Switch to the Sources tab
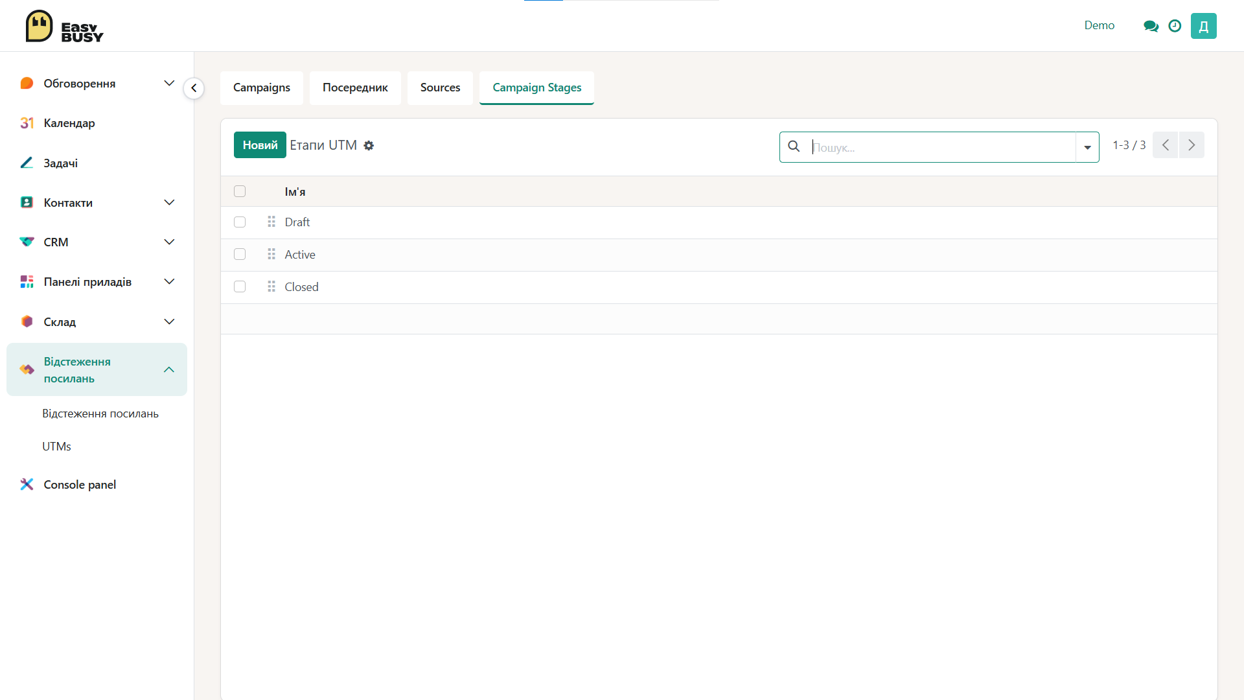This screenshot has width=1244, height=700. (440, 87)
